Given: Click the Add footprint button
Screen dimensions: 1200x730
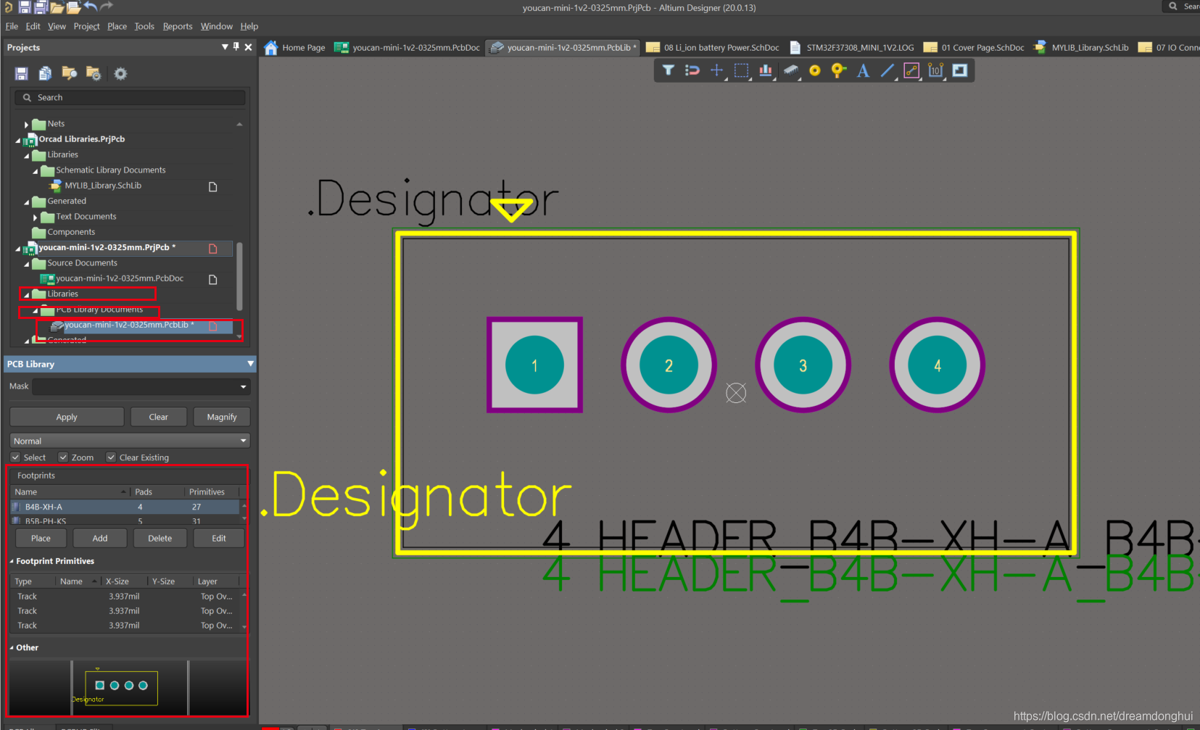Looking at the screenshot, I should pos(100,538).
